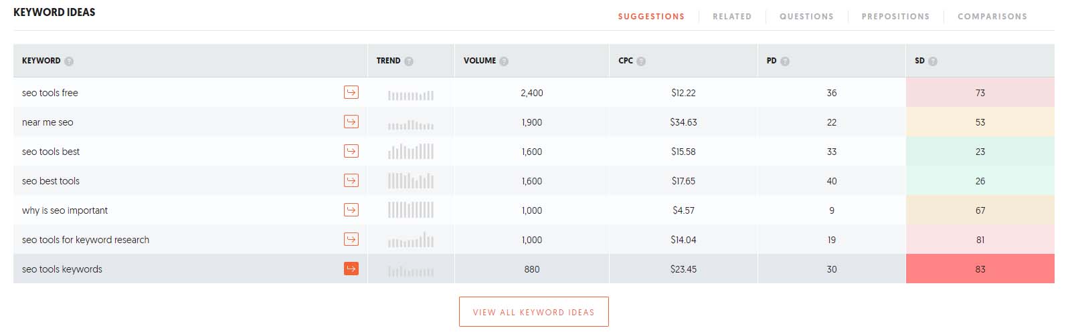1072x334 pixels.
Task: Click arrow icon for 'seo tools for keyword research'
Action: [x=351, y=239]
